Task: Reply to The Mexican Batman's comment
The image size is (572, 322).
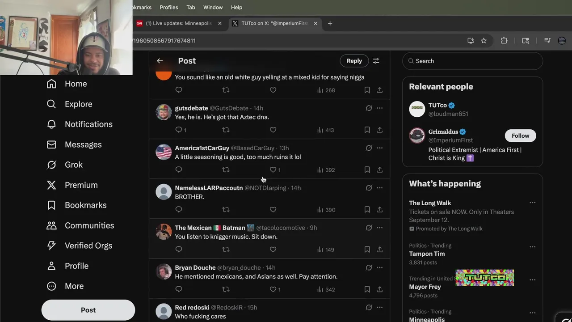Action: (x=179, y=249)
